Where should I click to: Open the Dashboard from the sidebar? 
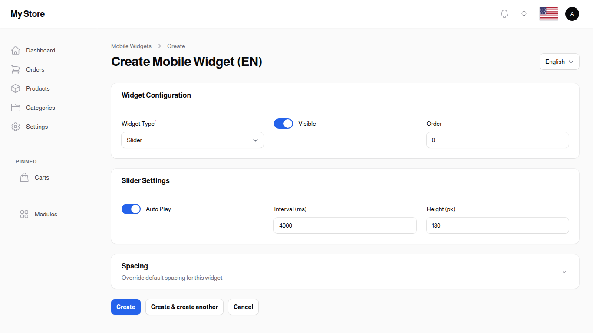tap(40, 50)
